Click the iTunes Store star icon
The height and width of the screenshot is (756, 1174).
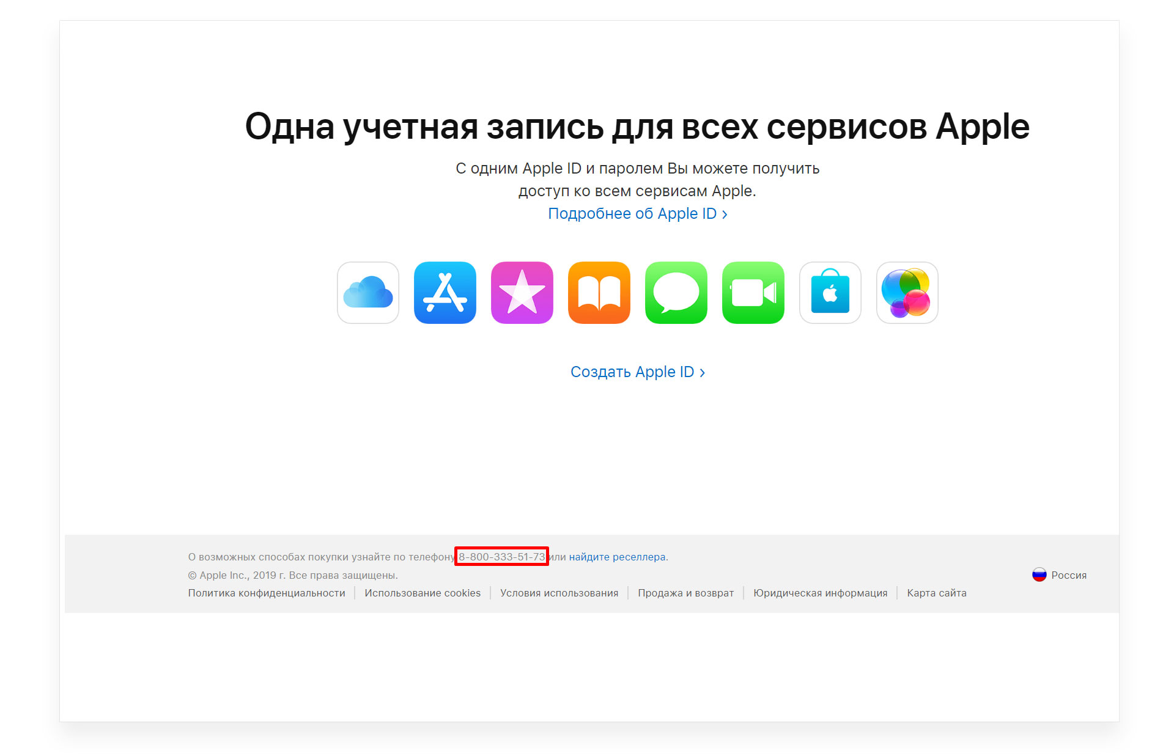click(x=522, y=293)
